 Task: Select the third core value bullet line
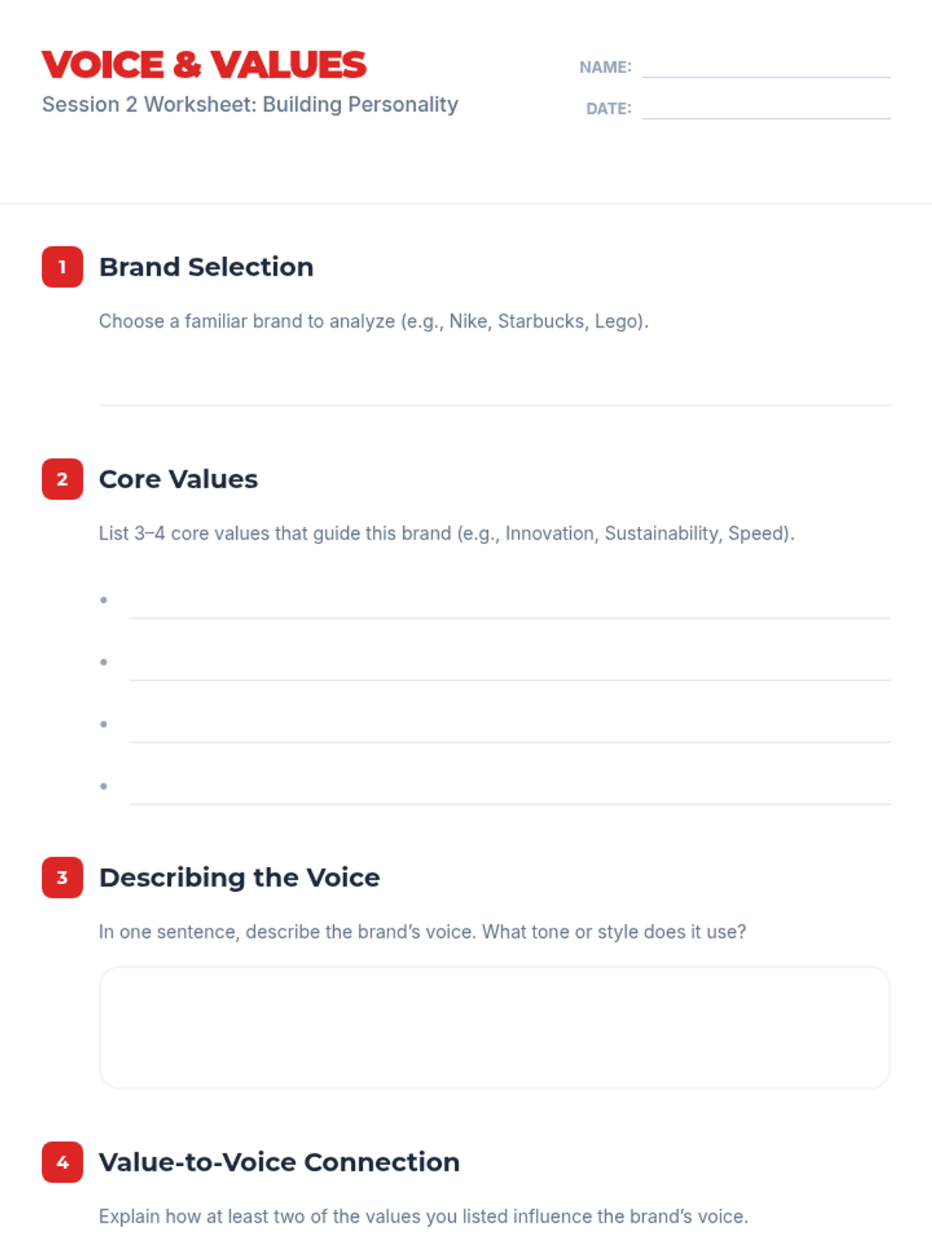coord(510,726)
